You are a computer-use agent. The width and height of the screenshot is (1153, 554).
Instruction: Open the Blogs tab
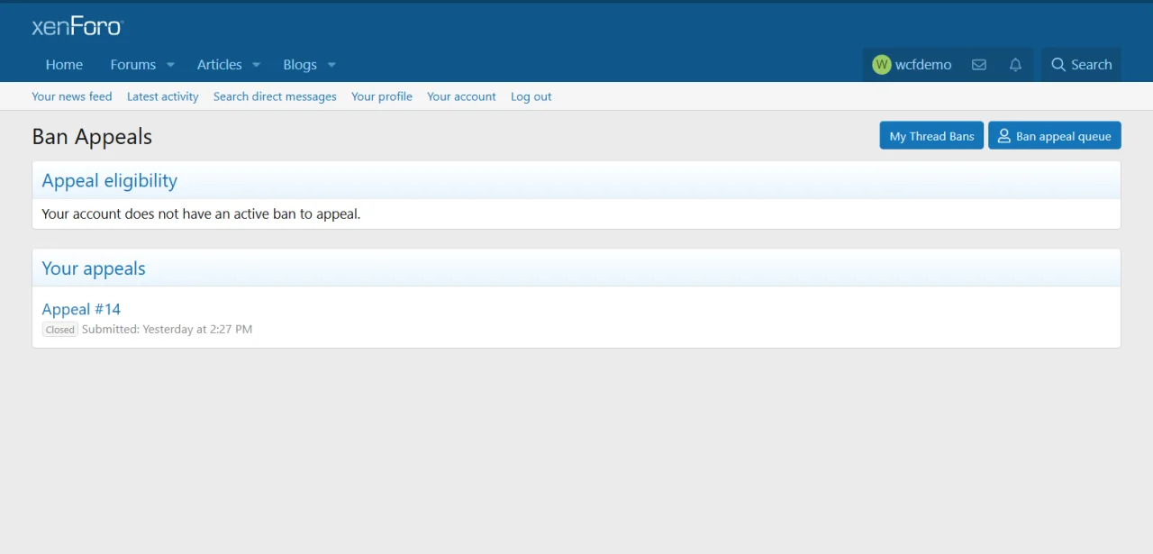(x=300, y=65)
